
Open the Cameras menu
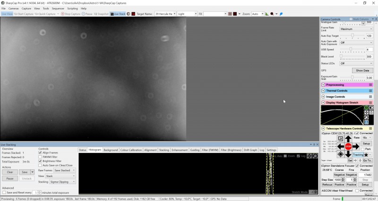pos(14,8)
